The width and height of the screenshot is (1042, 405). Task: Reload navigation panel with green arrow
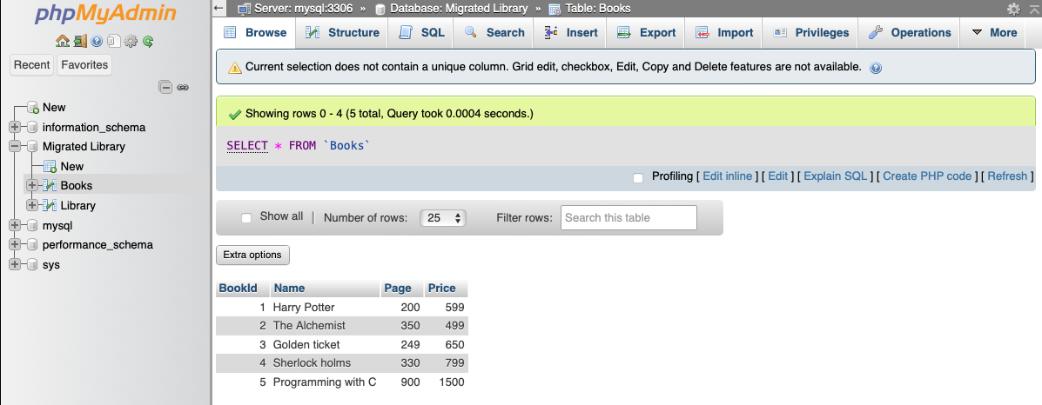148,41
